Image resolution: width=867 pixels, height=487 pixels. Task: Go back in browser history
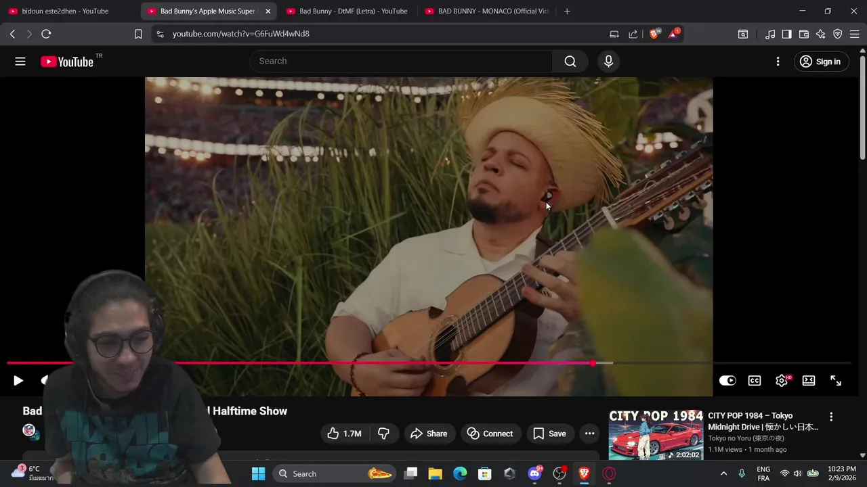pyautogui.click(x=12, y=34)
